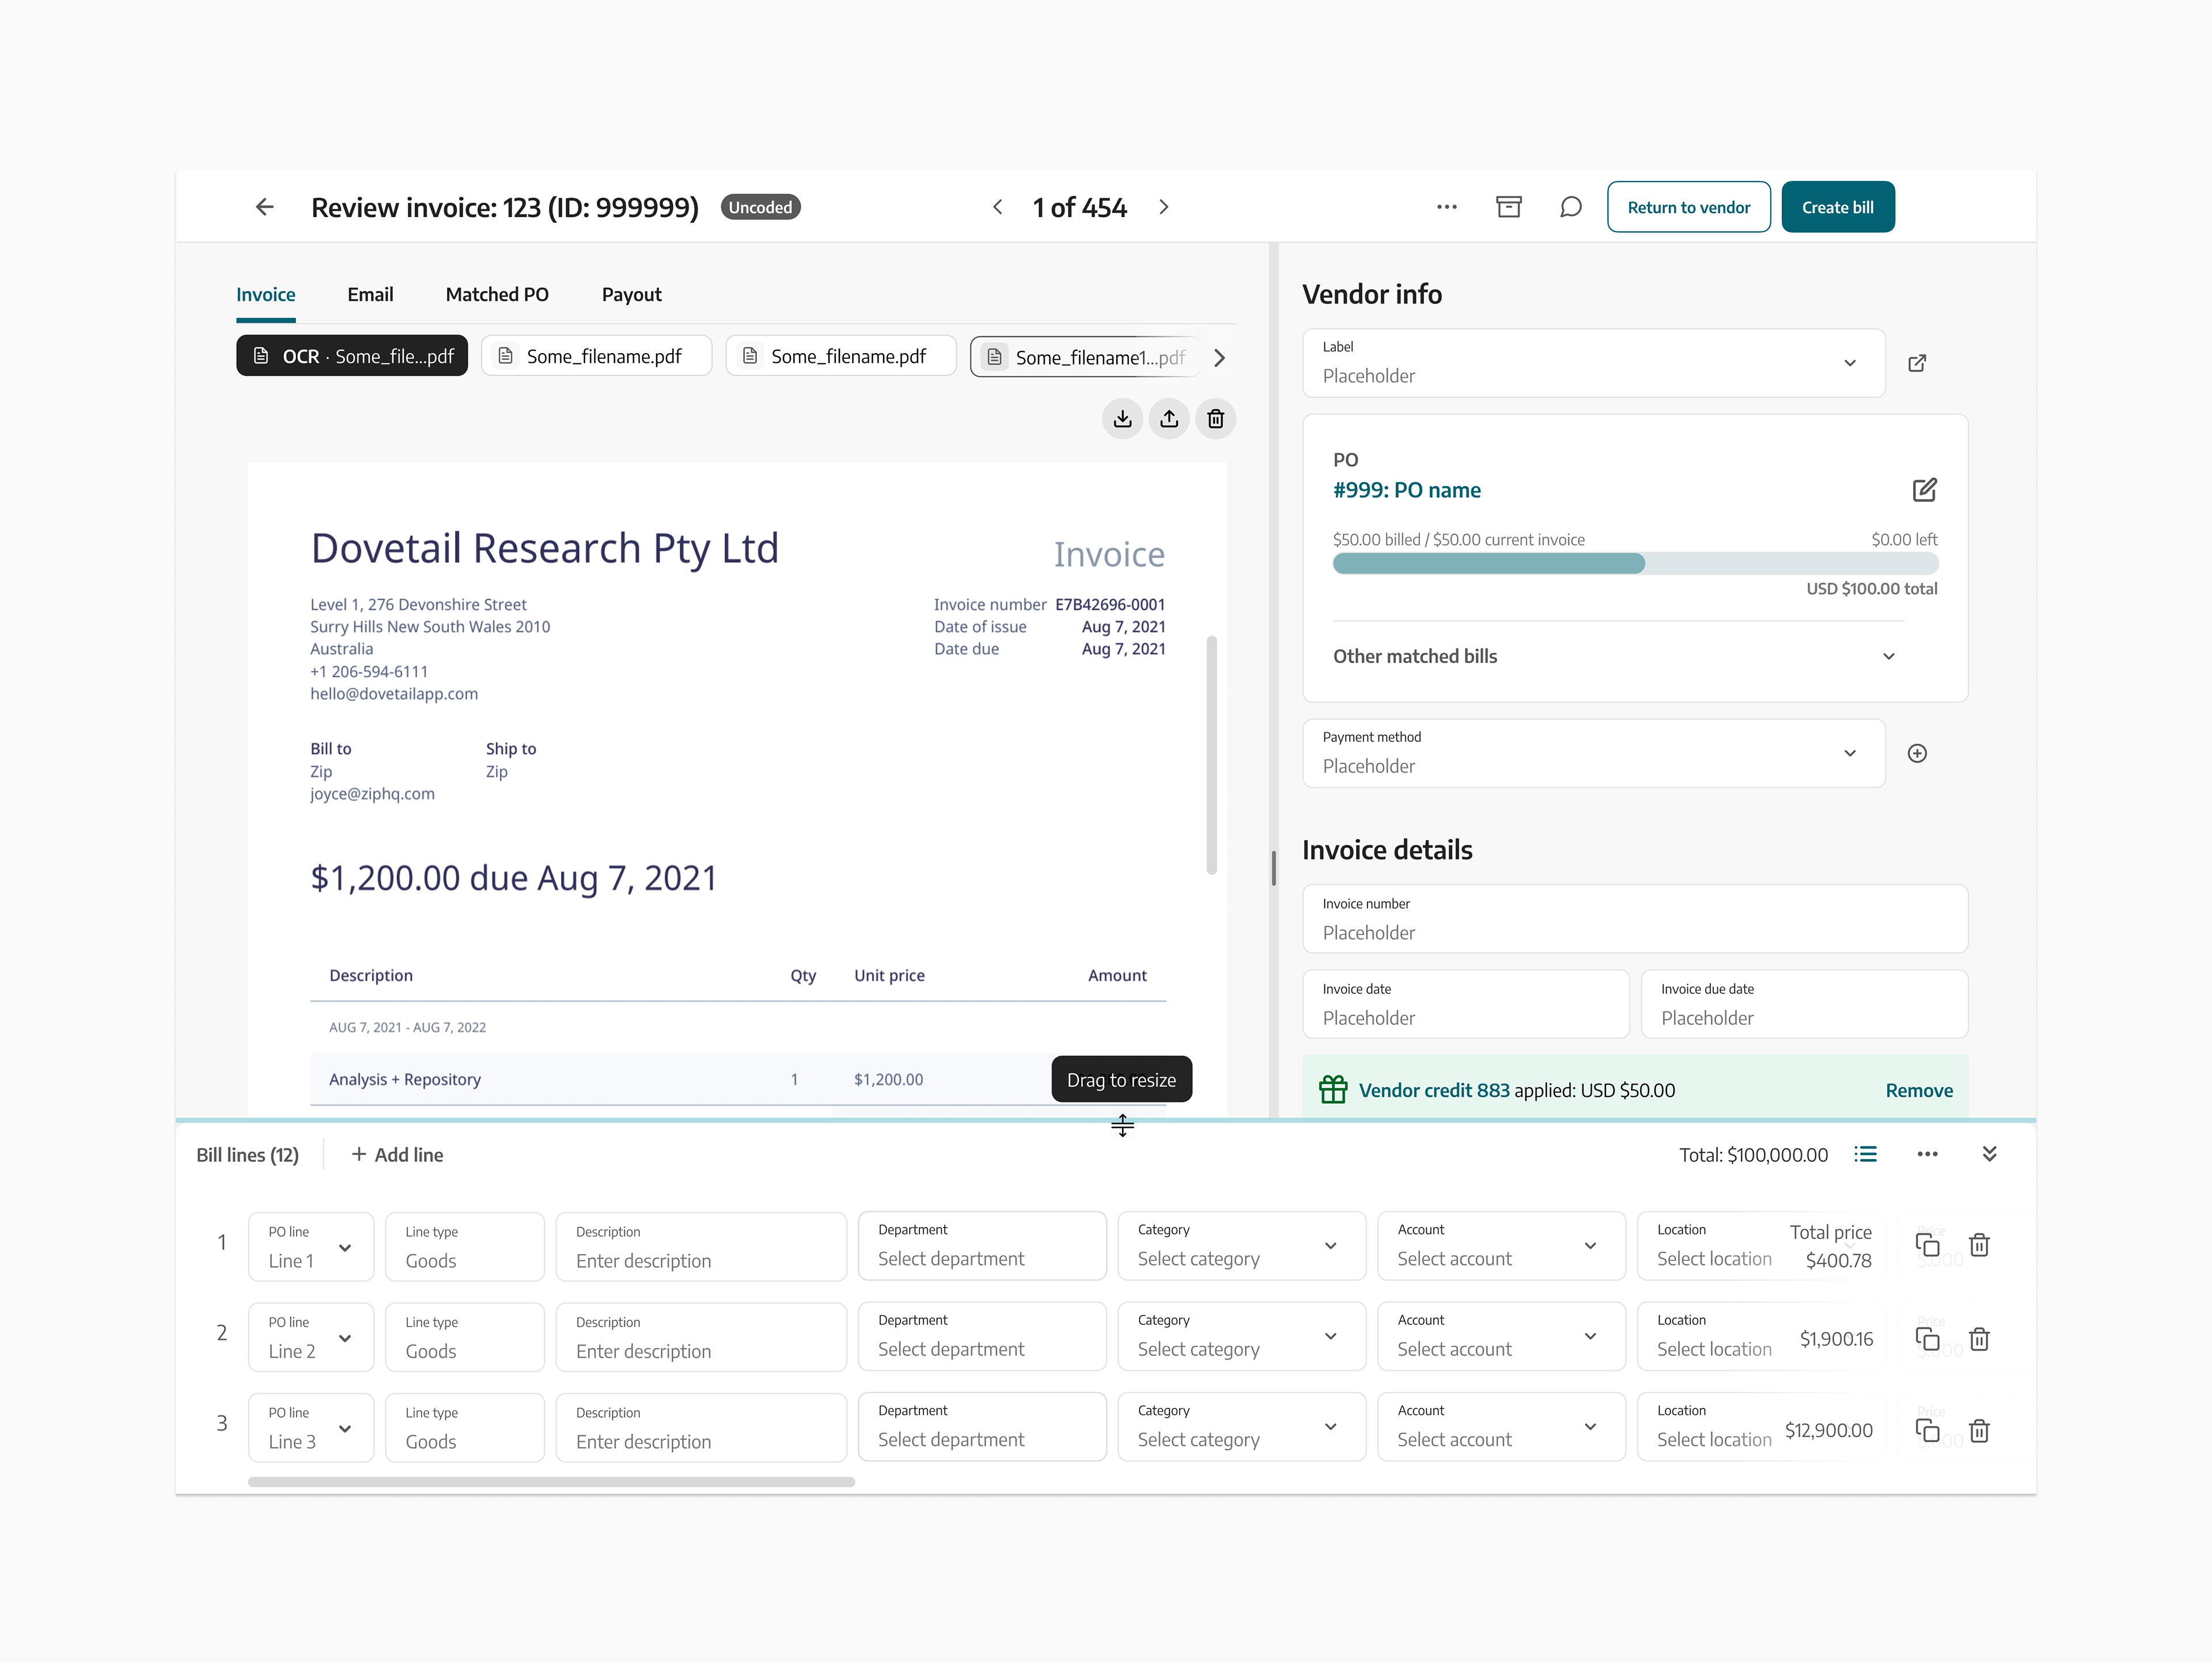Delete bill line 3

1979,1430
